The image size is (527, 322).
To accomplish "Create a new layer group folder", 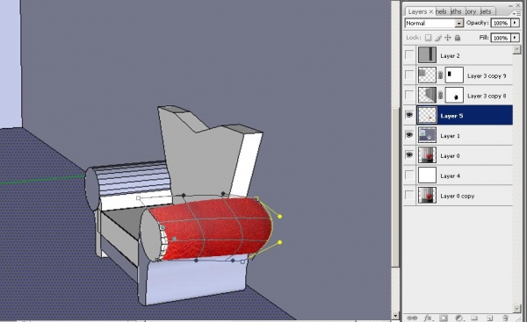I will 474,318.
